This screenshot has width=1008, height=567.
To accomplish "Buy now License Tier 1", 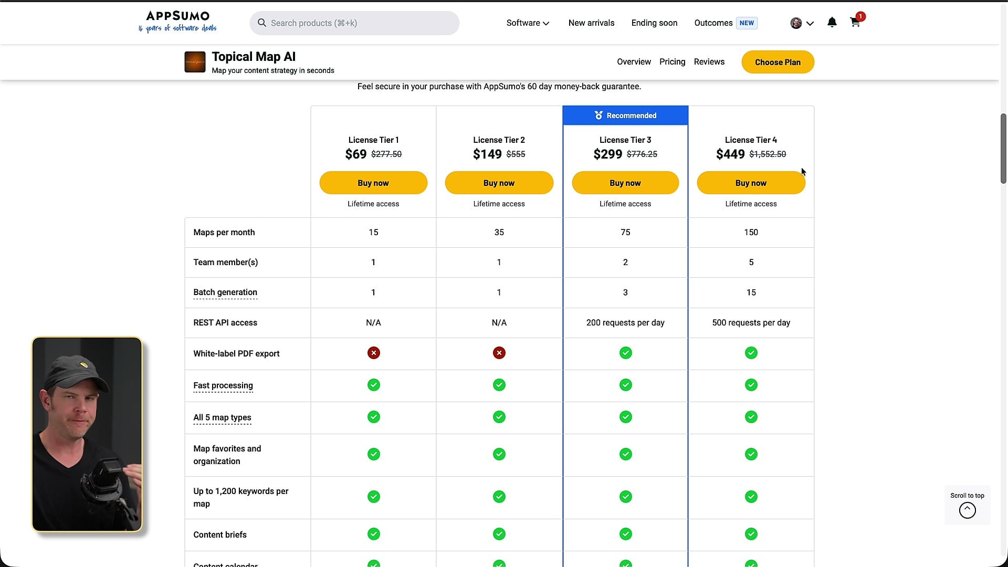I will pyautogui.click(x=373, y=183).
